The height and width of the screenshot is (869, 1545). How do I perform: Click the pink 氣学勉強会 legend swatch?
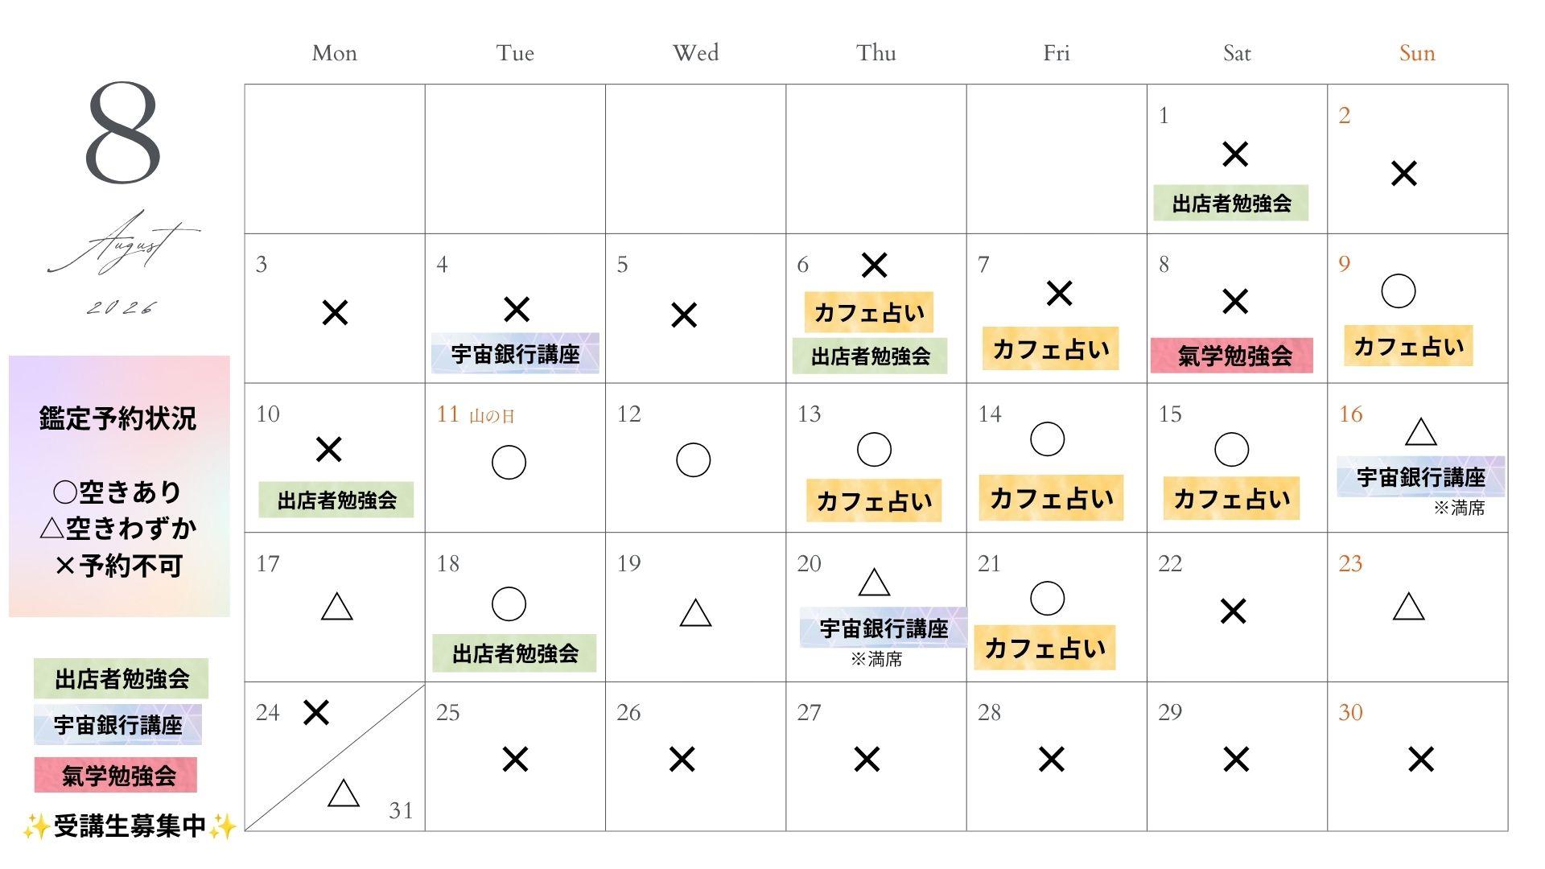pyautogui.click(x=116, y=775)
